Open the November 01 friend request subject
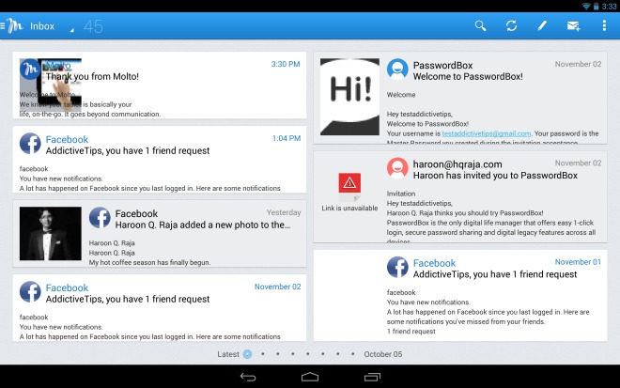 (495, 274)
